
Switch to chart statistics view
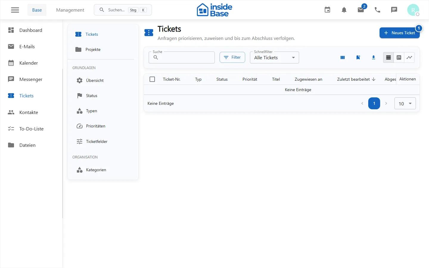[409, 57]
